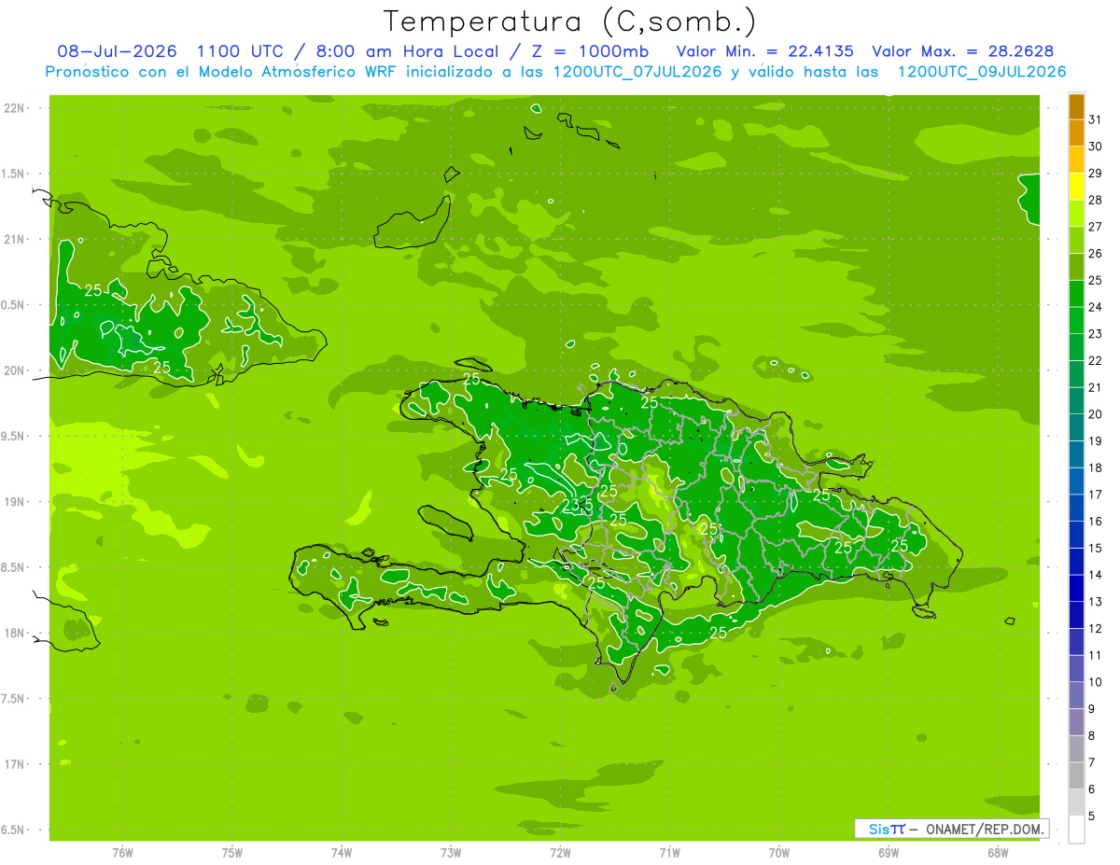This screenshot has width=1120, height=865.
Task: Click the '17N' latitude axis label
Action: (13, 764)
